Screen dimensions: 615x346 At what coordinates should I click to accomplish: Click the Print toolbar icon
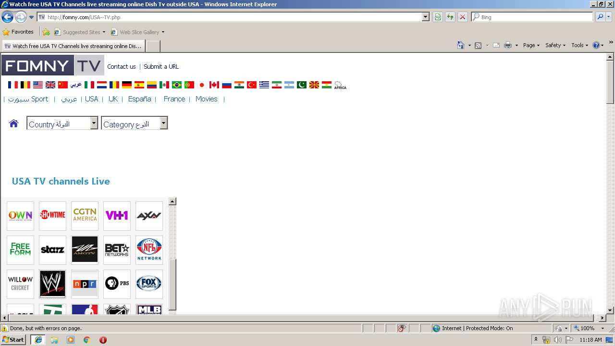coord(508,45)
